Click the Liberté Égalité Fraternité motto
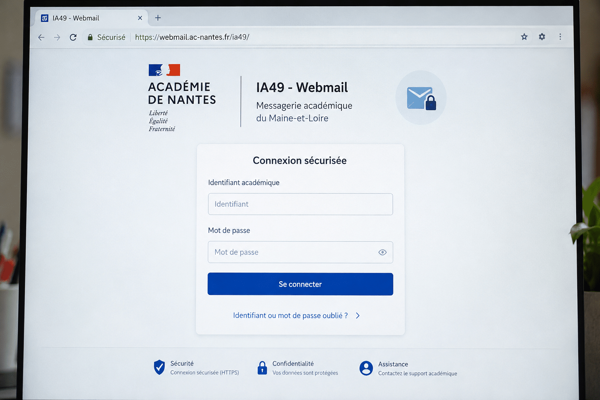Image resolution: width=600 pixels, height=400 pixels. [162, 121]
